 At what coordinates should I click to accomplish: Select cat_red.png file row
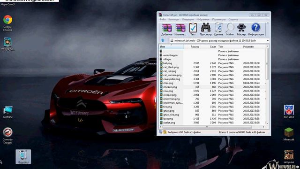[x=212, y=71]
